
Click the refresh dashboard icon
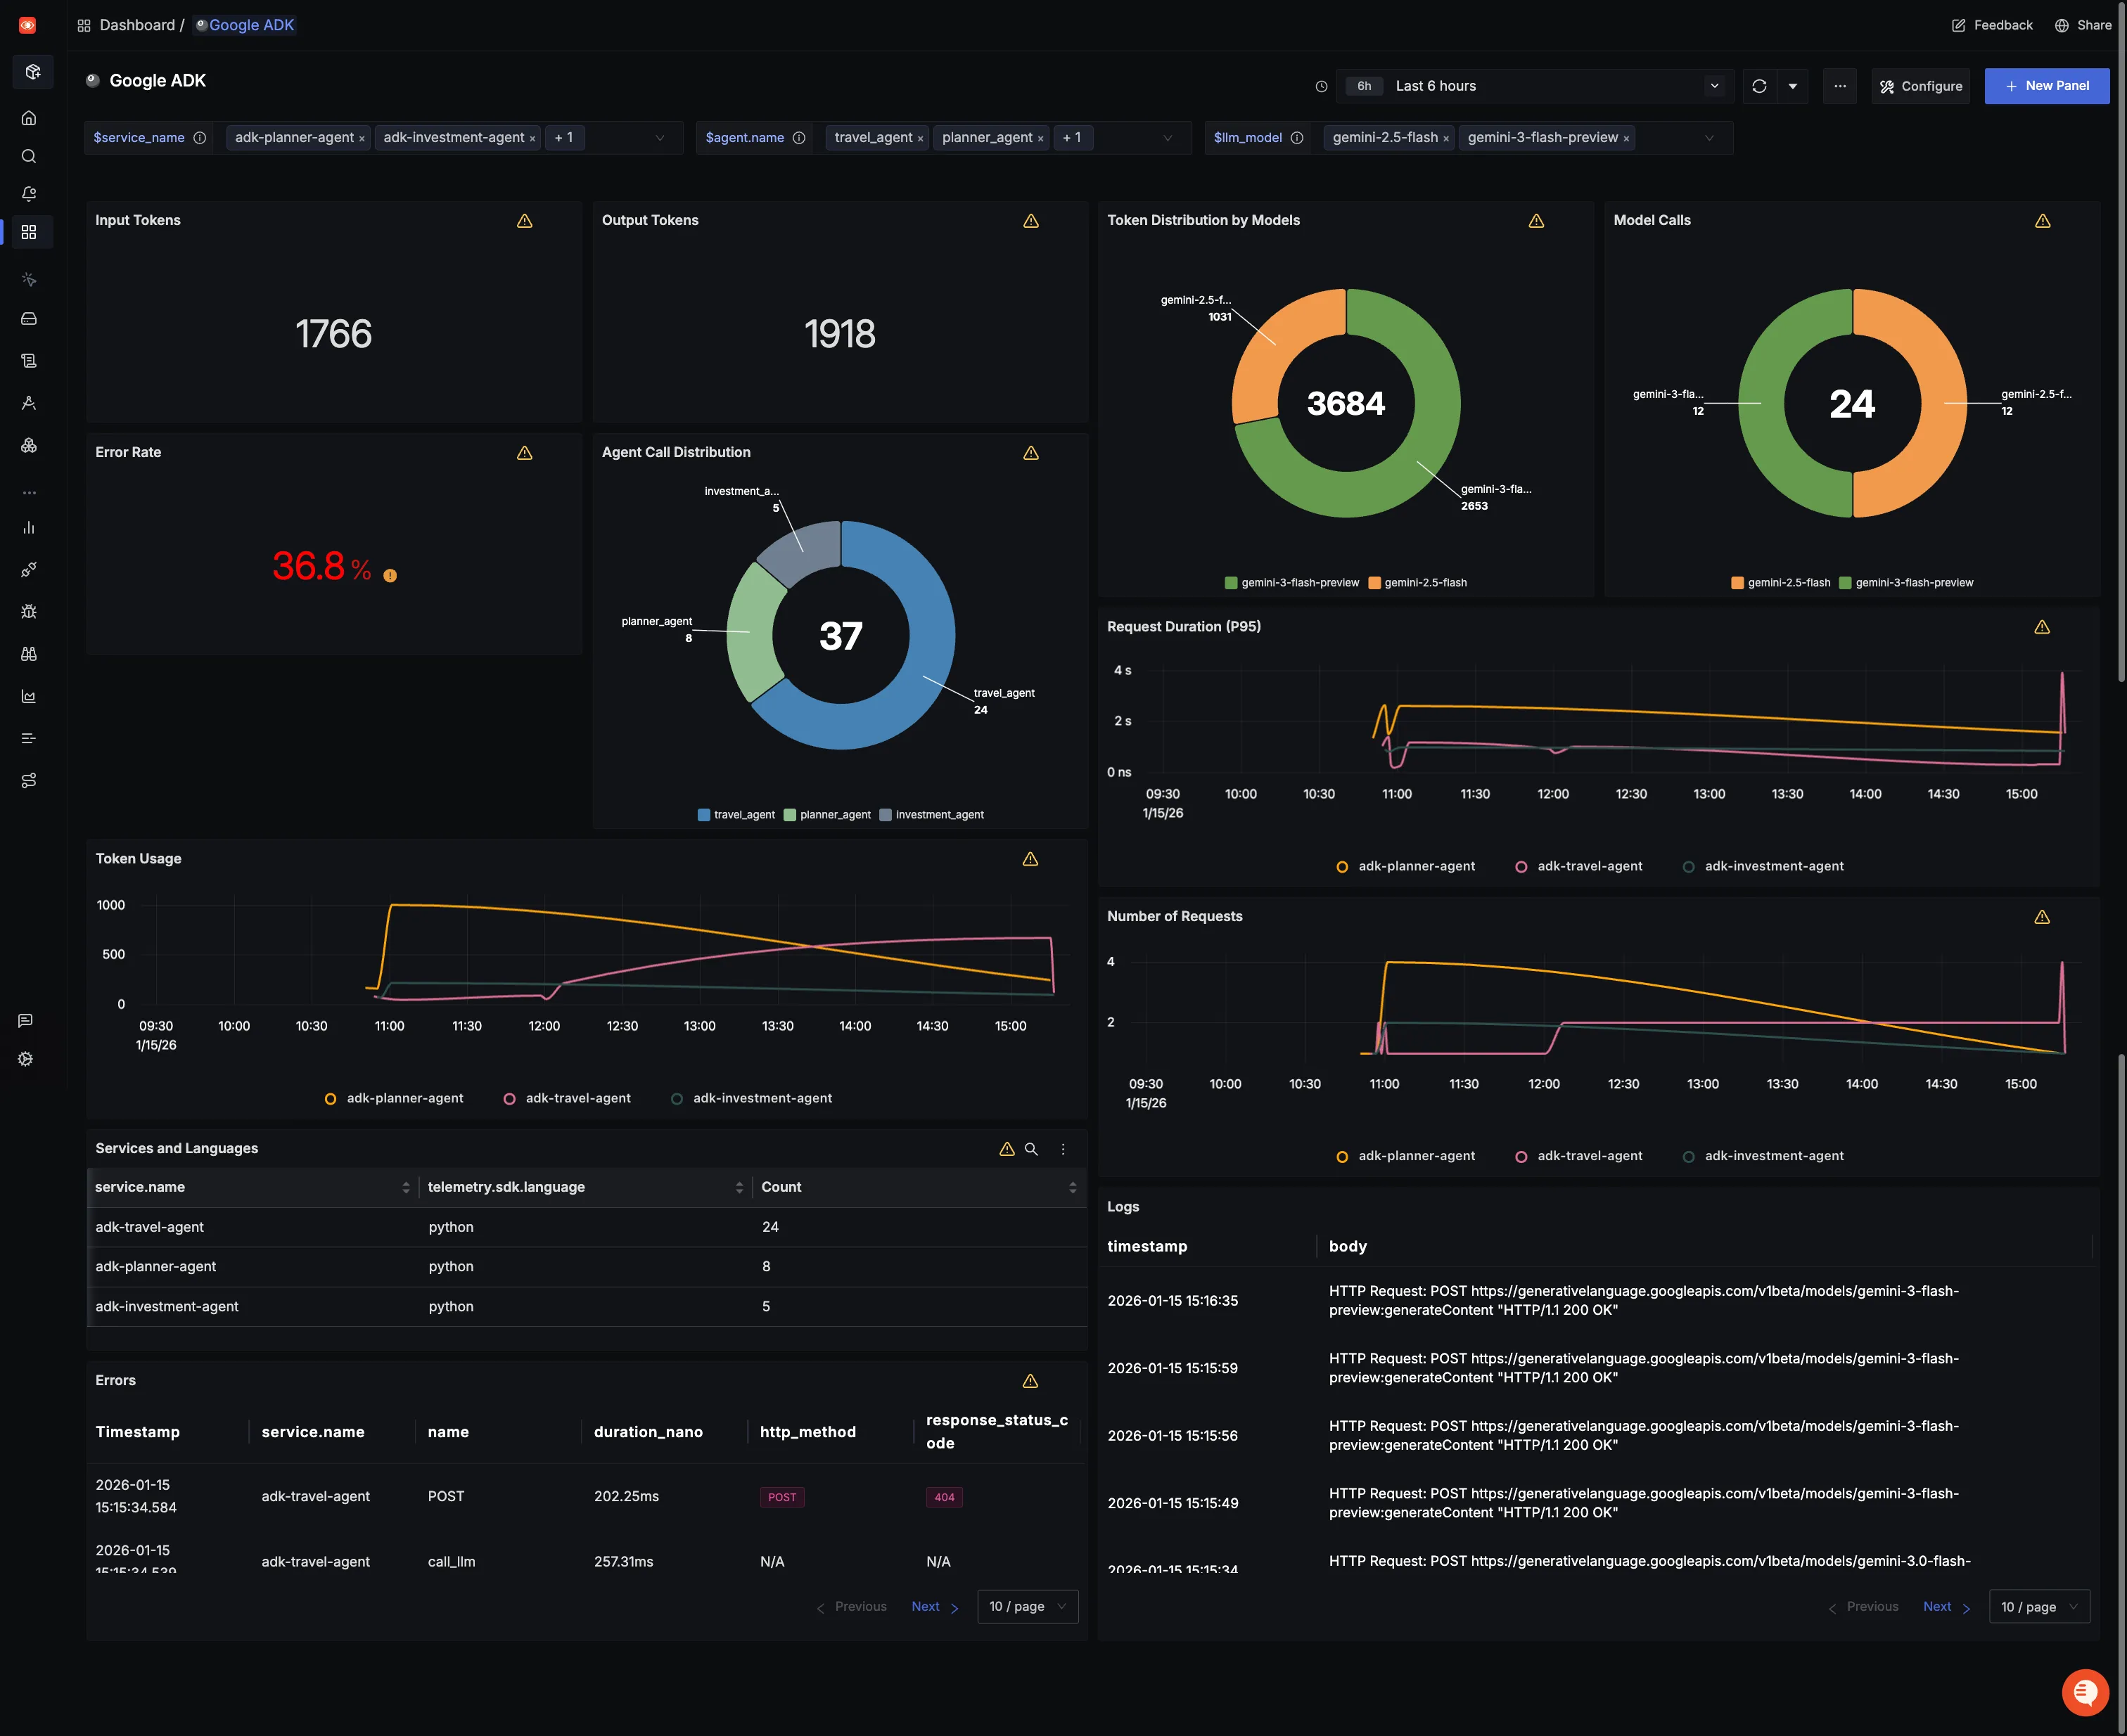(1759, 86)
